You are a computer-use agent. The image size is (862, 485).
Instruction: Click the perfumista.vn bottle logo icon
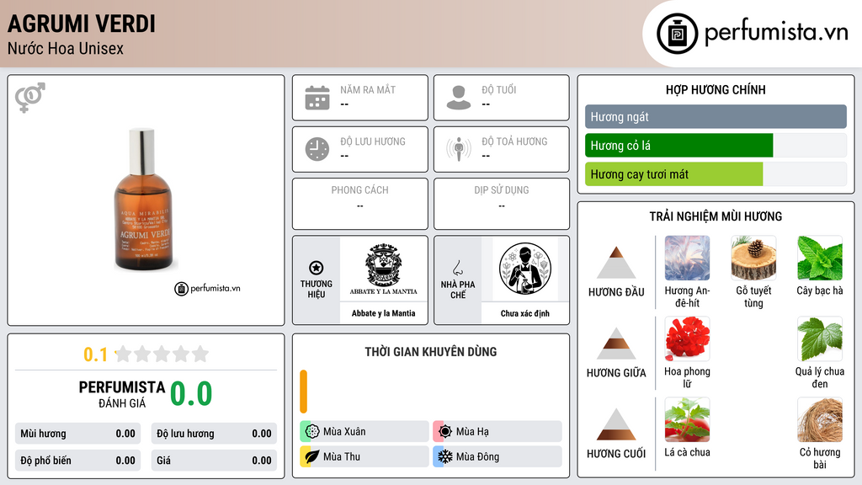pos(677,34)
